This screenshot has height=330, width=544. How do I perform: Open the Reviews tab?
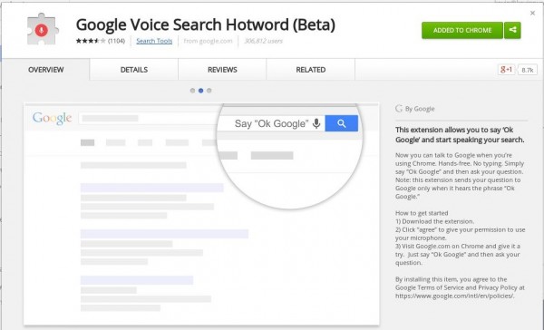pyautogui.click(x=222, y=70)
